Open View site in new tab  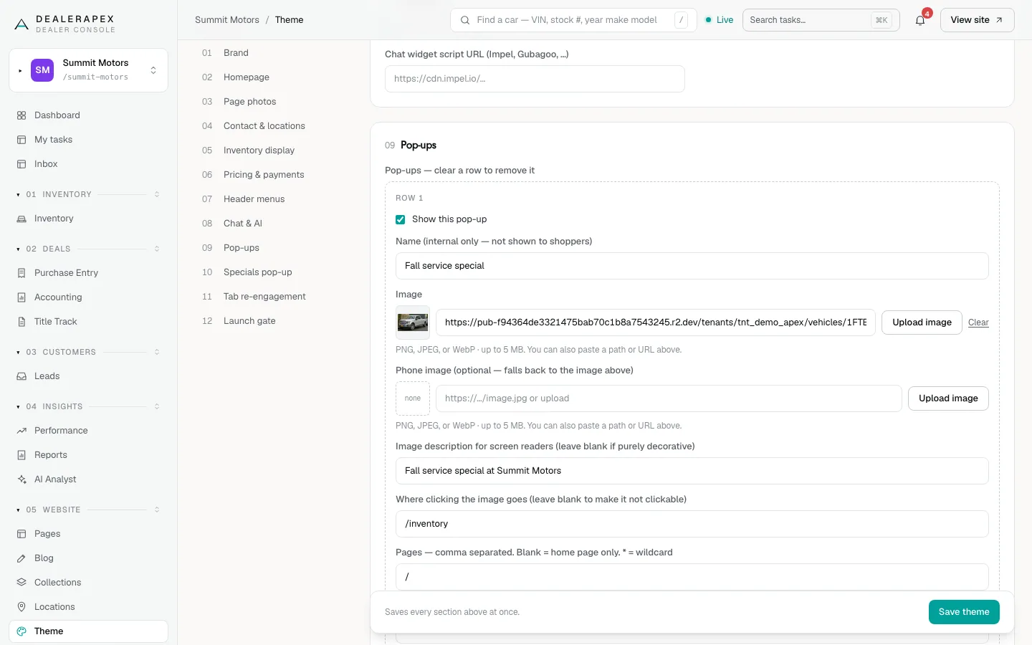pos(977,20)
